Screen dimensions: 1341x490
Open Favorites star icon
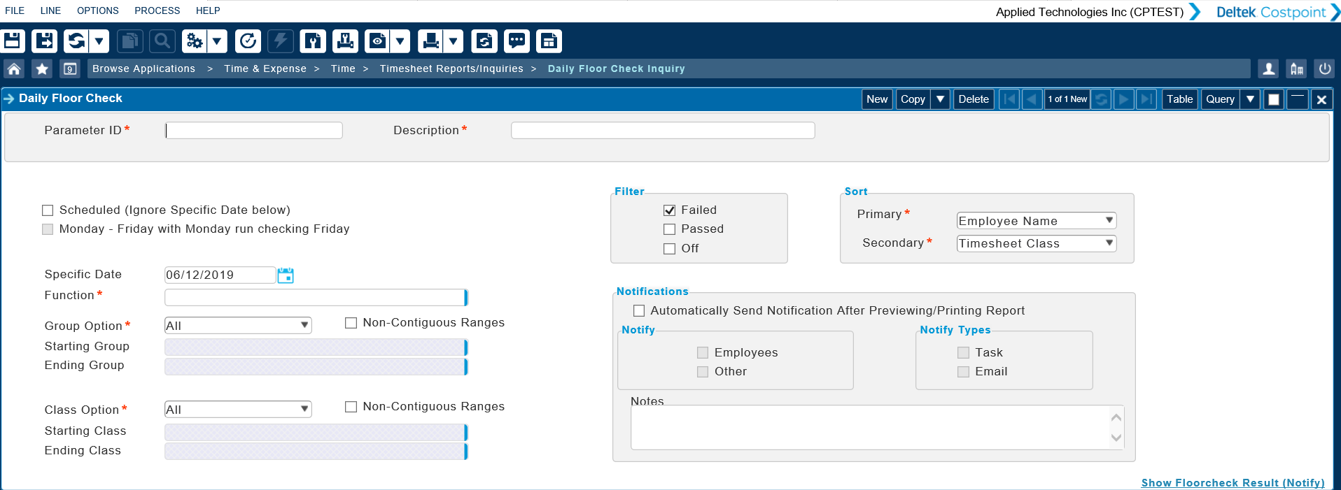(42, 69)
